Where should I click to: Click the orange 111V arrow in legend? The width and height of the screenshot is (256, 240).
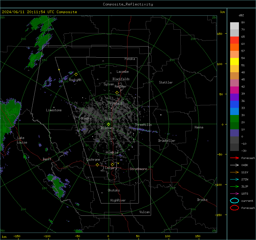point(234,172)
